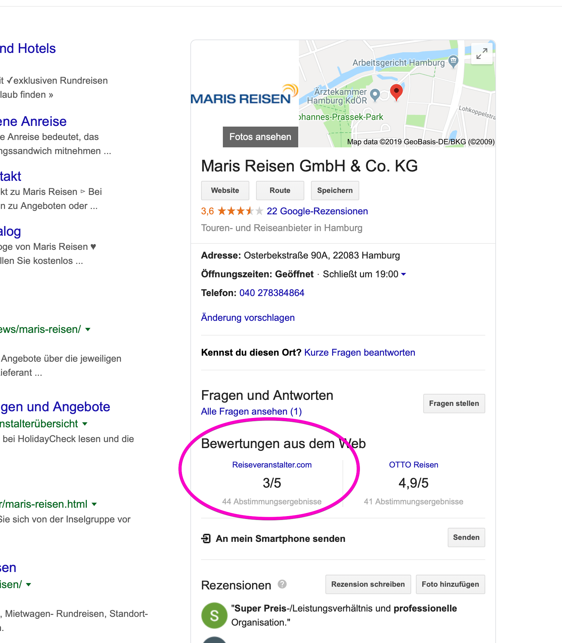
Task: Open Alle Fragen ansehen (1) link
Action: tap(251, 412)
